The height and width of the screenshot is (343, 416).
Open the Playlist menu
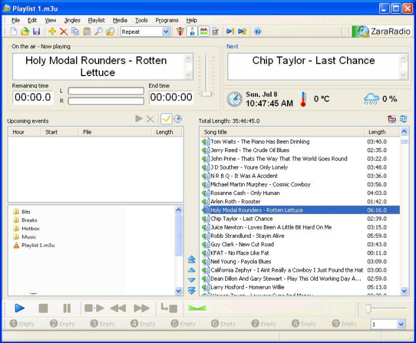point(96,20)
